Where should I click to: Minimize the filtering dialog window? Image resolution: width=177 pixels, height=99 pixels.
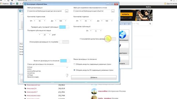[x=108, y=4]
